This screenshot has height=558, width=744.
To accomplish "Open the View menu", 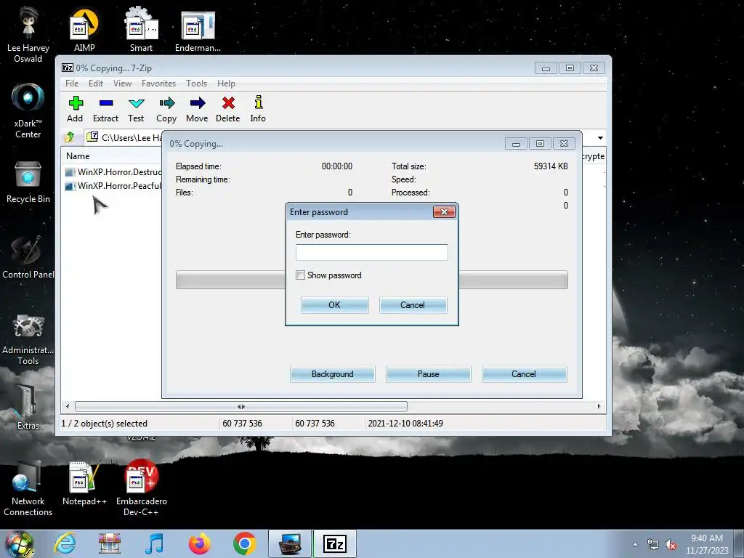I will 122,84.
